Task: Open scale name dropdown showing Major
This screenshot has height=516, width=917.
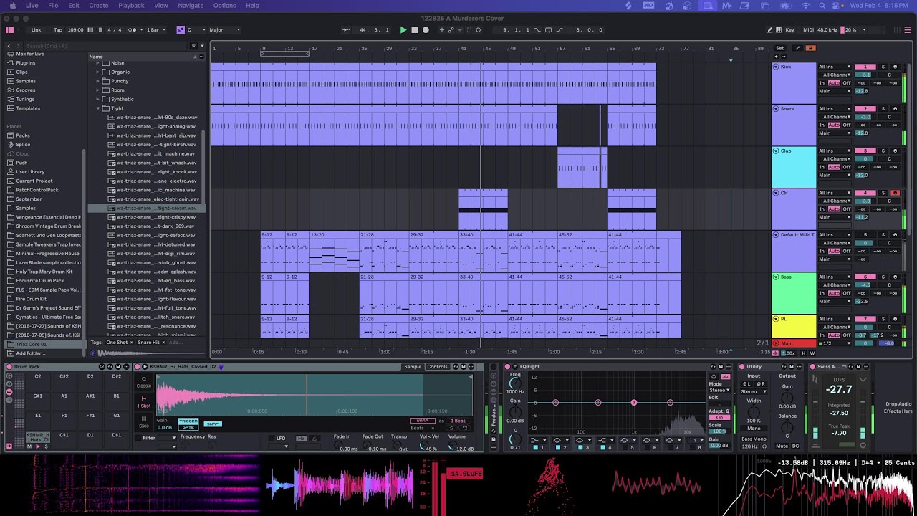Action: click(224, 30)
